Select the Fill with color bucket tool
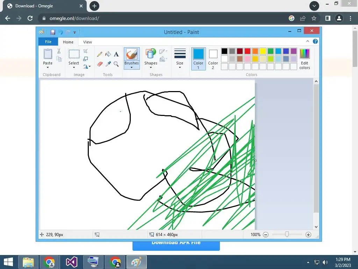Screen dimensions: 358x269 pyautogui.click(x=108, y=54)
